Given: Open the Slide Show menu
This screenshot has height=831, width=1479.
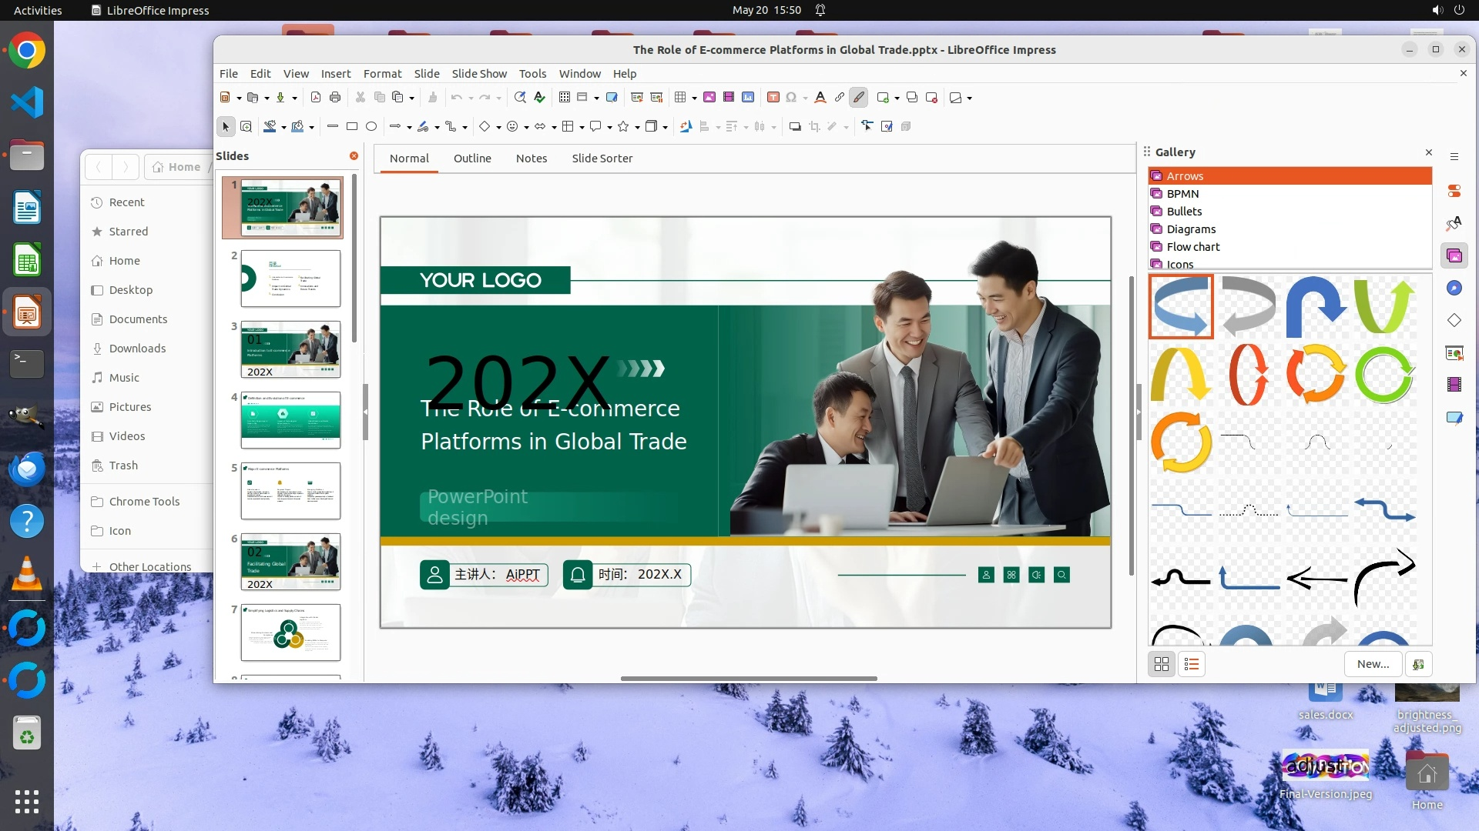Looking at the screenshot, I should click(478, 74).
